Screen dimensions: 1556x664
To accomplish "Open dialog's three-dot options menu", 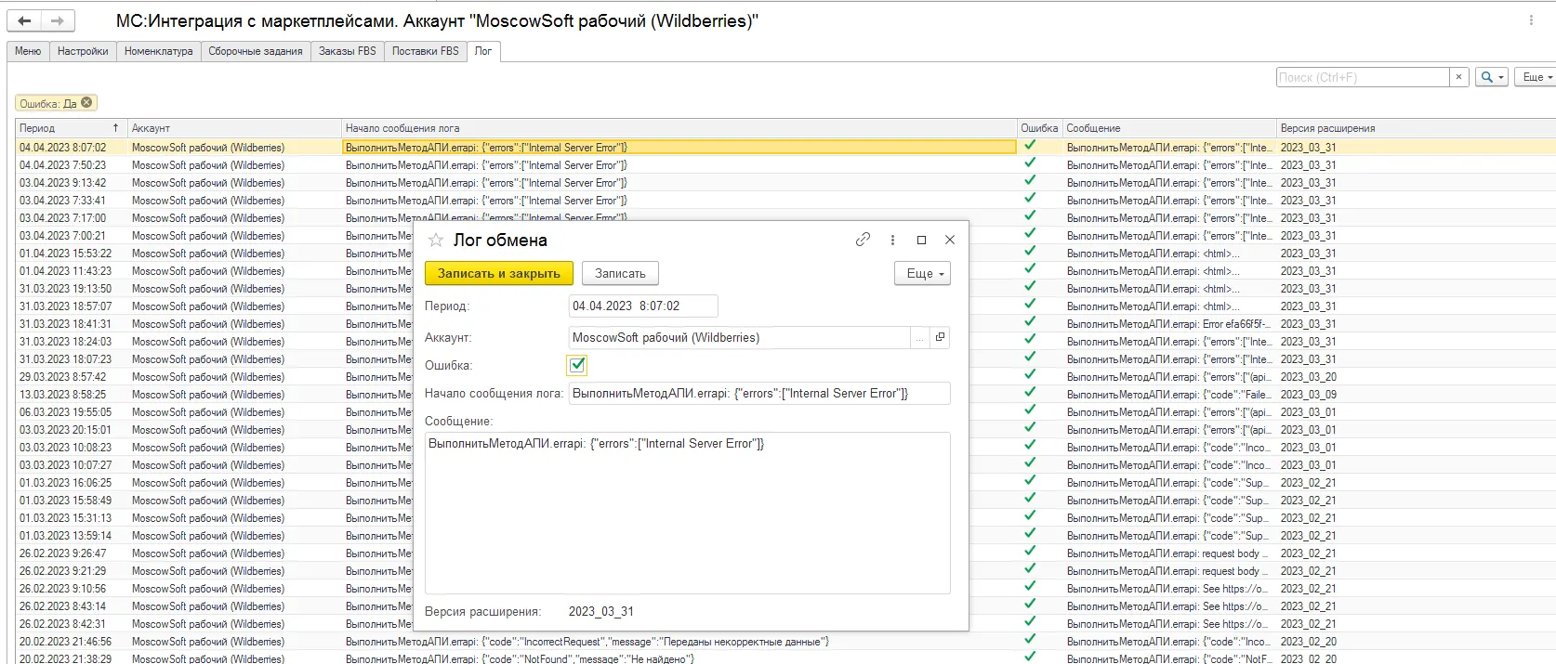I will tap(892, 240).
